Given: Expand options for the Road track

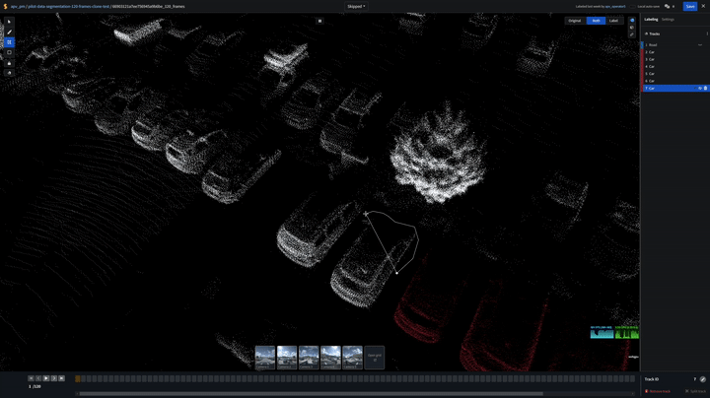Looking at the screenshot, I should pyautogui.click(x=700, y=45).
